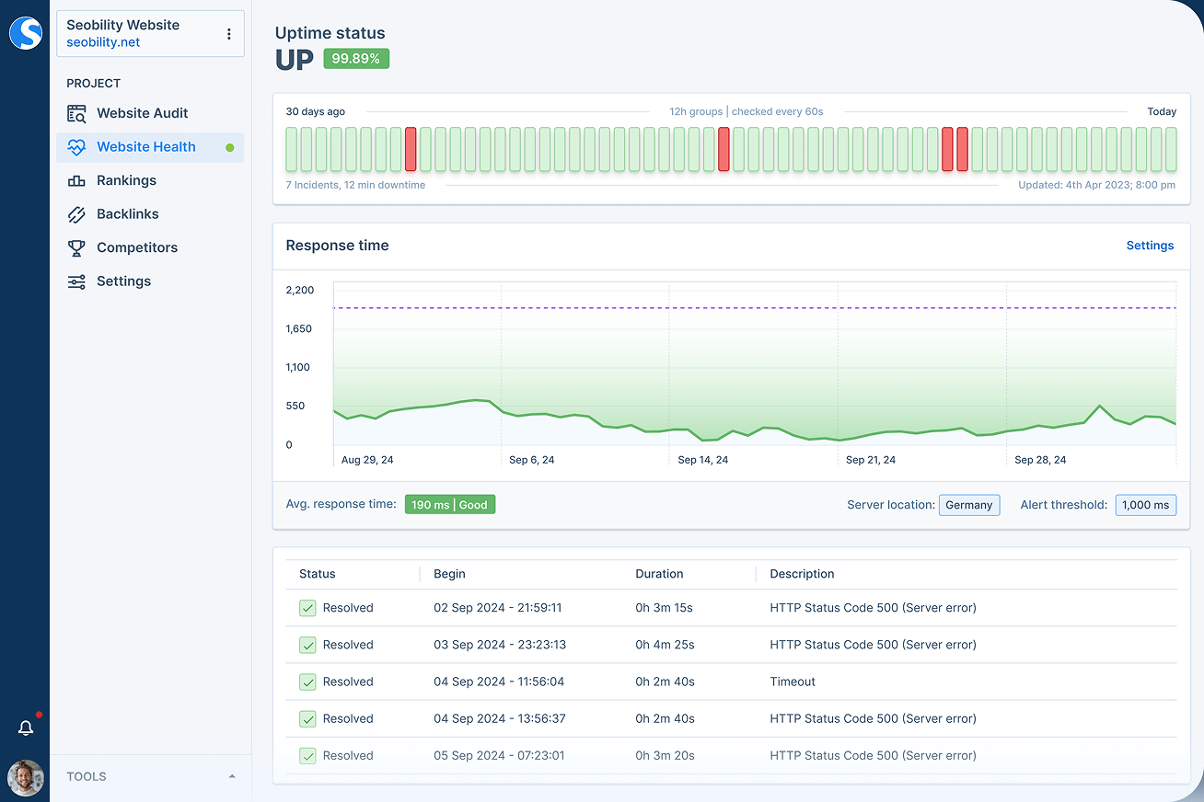This screenshot has width=1204, height=802.
Task: Select a red incident bar in the uptime timeline
Action: (x=411, y=149)
